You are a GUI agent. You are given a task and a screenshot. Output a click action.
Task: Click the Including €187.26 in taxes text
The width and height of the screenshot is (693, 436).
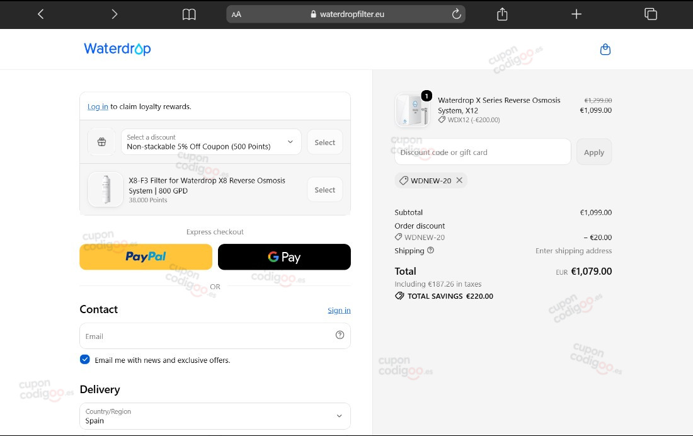pyautogui.click(x=438, y=284)
